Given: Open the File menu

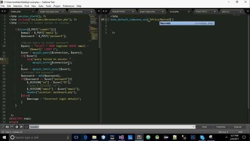Looking at the screenshot, I should pyautogui.click(x=3, y=6).
